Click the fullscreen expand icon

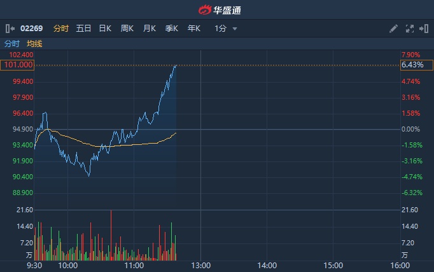click(409, 29)
